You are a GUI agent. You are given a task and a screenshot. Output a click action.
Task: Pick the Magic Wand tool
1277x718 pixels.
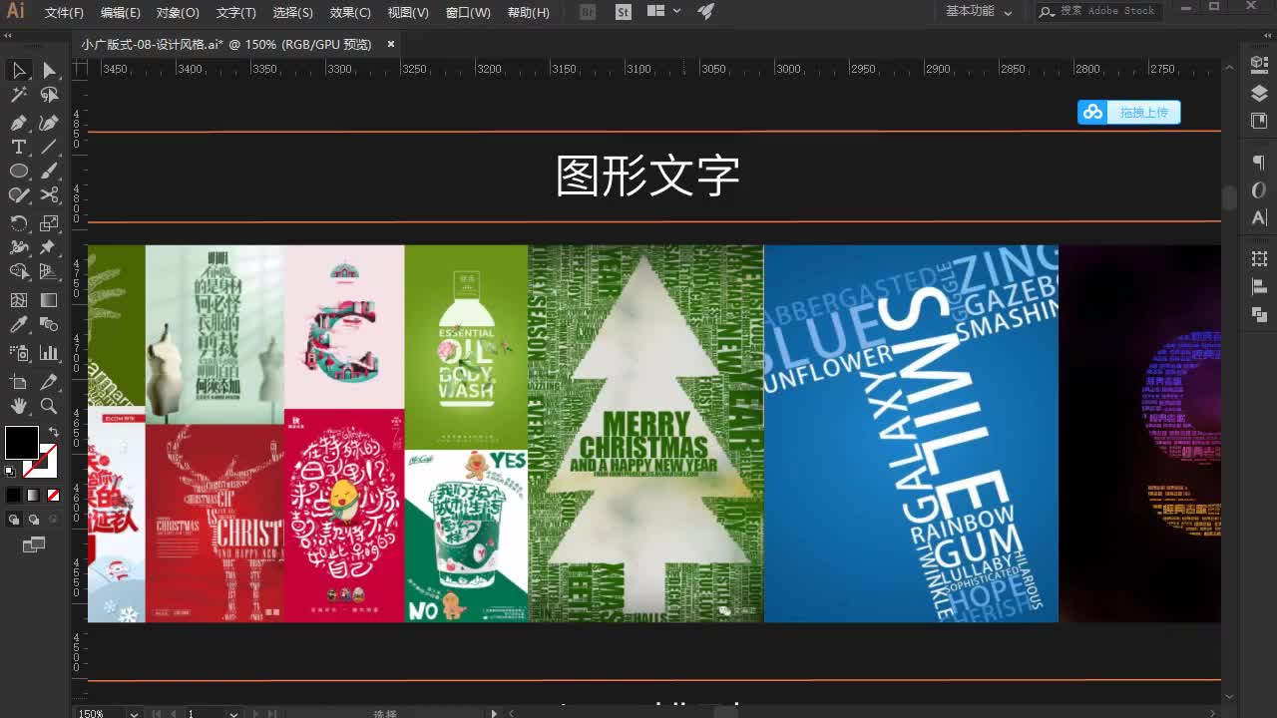click(x=19, y=95)
